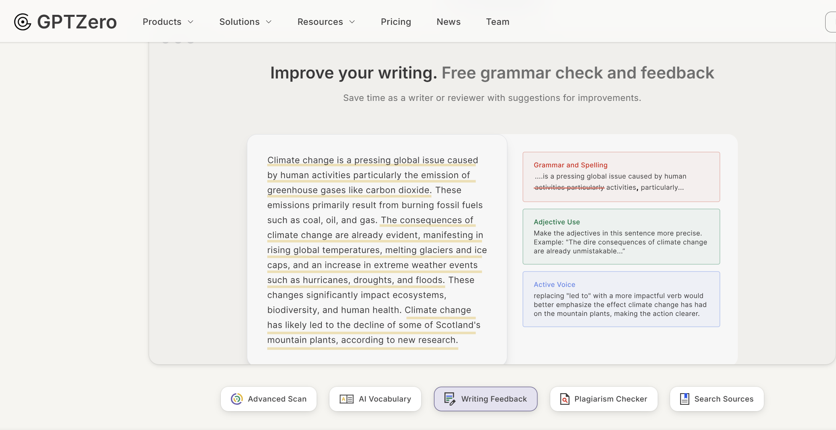Image resolution: width=836 pixels, height=430 pixels.
Task: Click the sample climate change text box
Action: 377,249
